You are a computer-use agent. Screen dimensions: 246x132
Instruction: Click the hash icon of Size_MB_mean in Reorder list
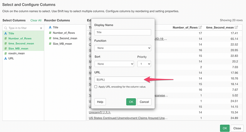coord(50,44)
